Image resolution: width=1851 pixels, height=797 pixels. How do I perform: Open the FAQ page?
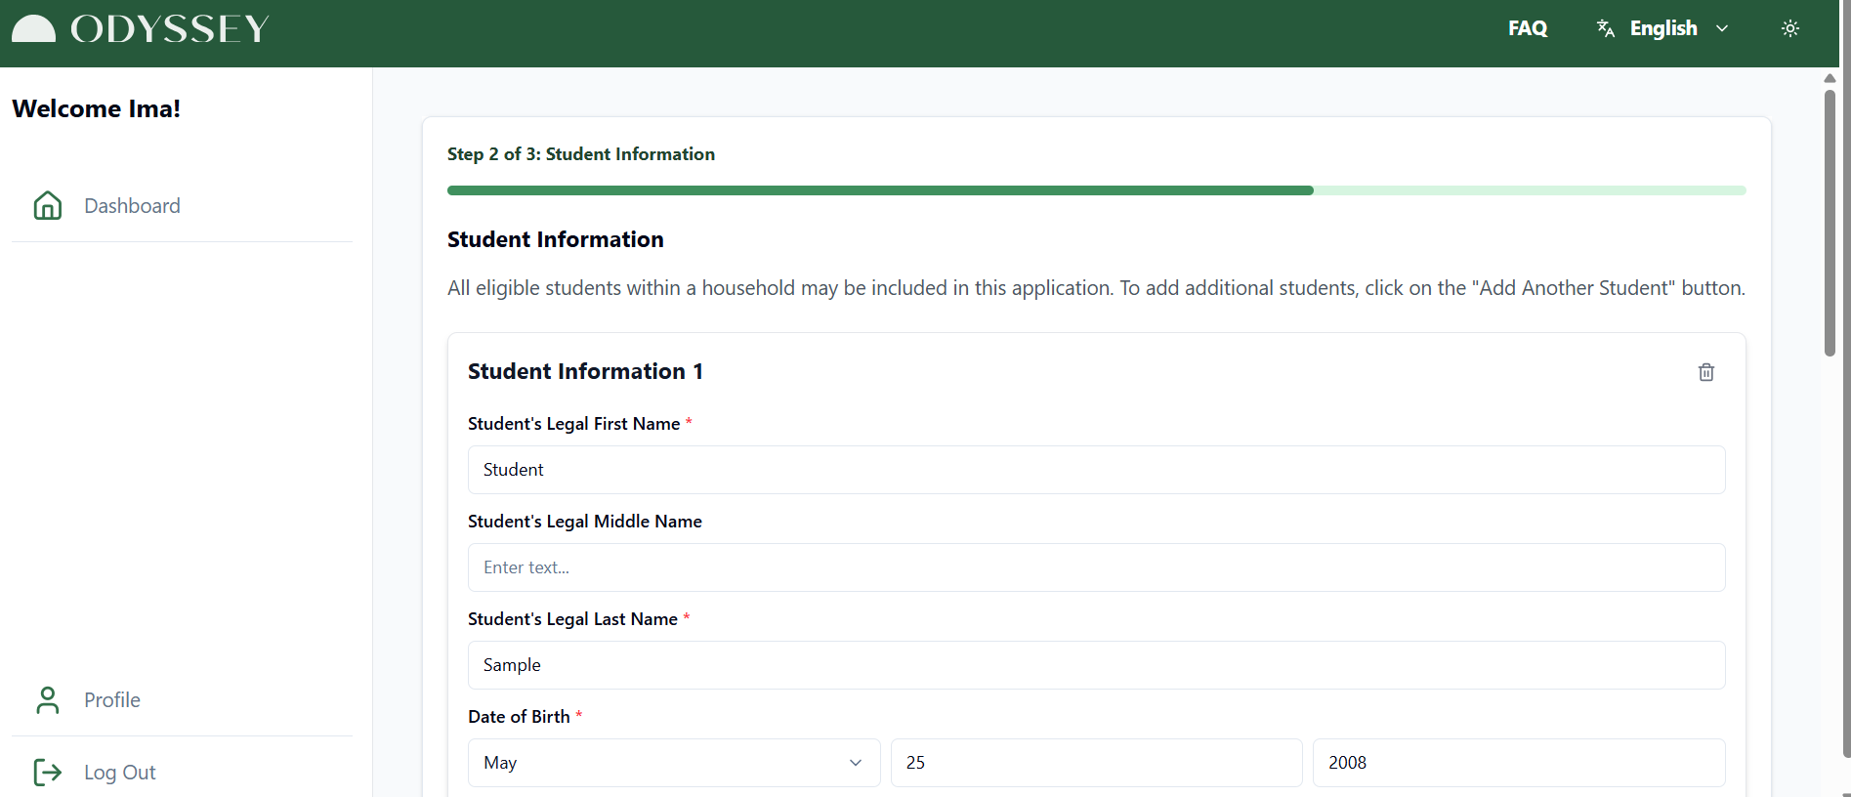pyautogui.click(x=1527, y=28)
